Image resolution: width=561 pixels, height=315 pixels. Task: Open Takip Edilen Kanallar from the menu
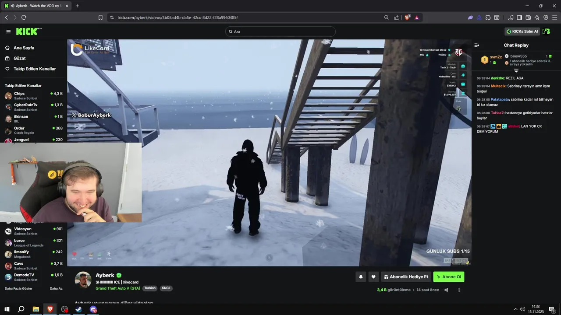[35, 69]
